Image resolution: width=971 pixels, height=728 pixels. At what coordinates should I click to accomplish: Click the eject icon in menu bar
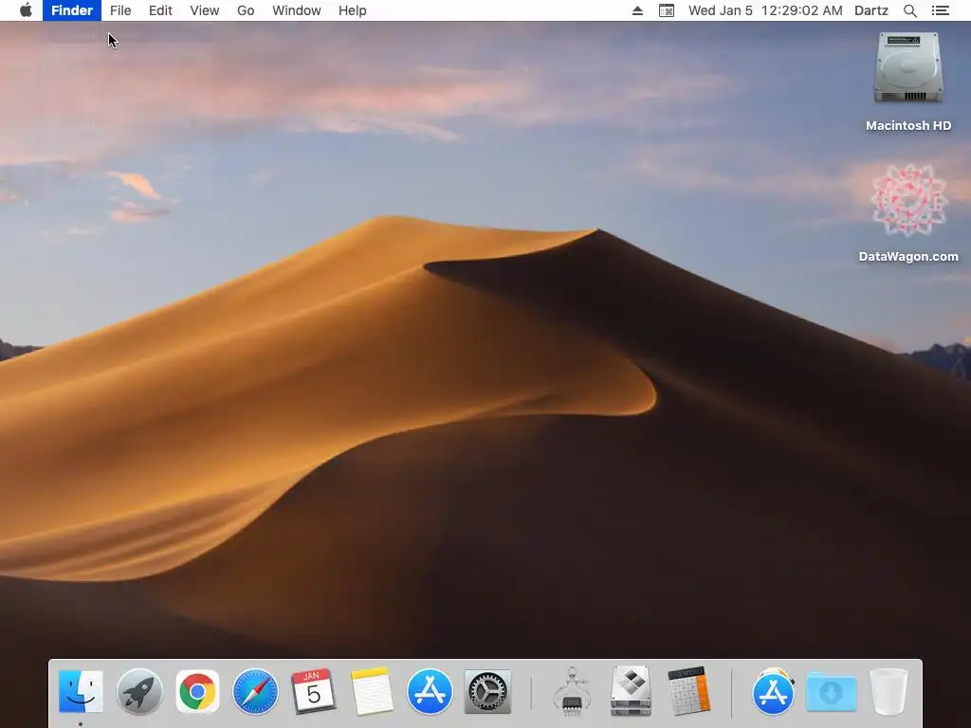pyautogui.click(x=637, y=10)
